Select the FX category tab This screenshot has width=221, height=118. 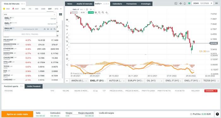[30, 9]
